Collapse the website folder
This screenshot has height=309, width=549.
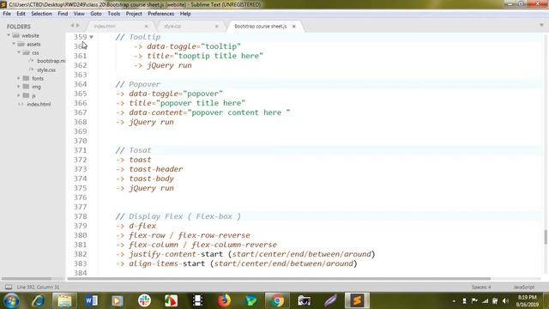[9, 35]
